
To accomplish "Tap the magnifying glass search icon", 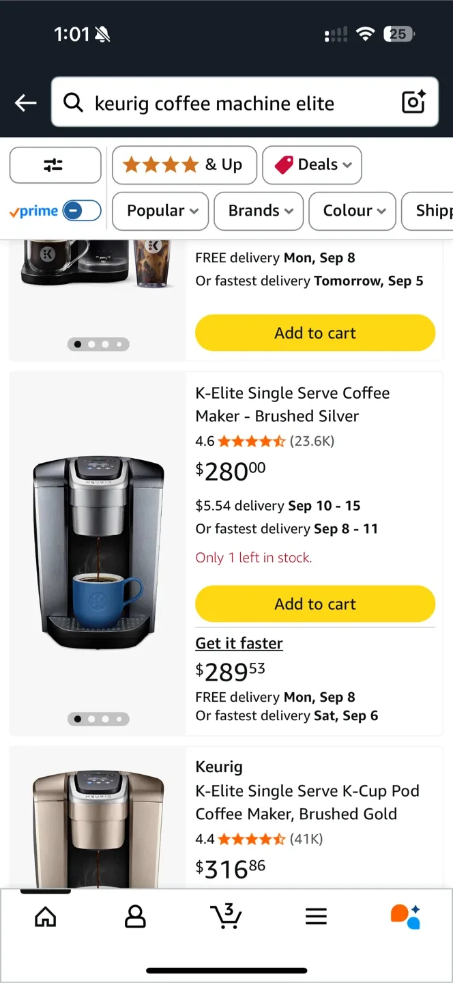I will click(73, 103).
